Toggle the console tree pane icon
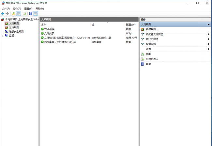The height and width of the screenshot is (146, 212). click(18, 13)
